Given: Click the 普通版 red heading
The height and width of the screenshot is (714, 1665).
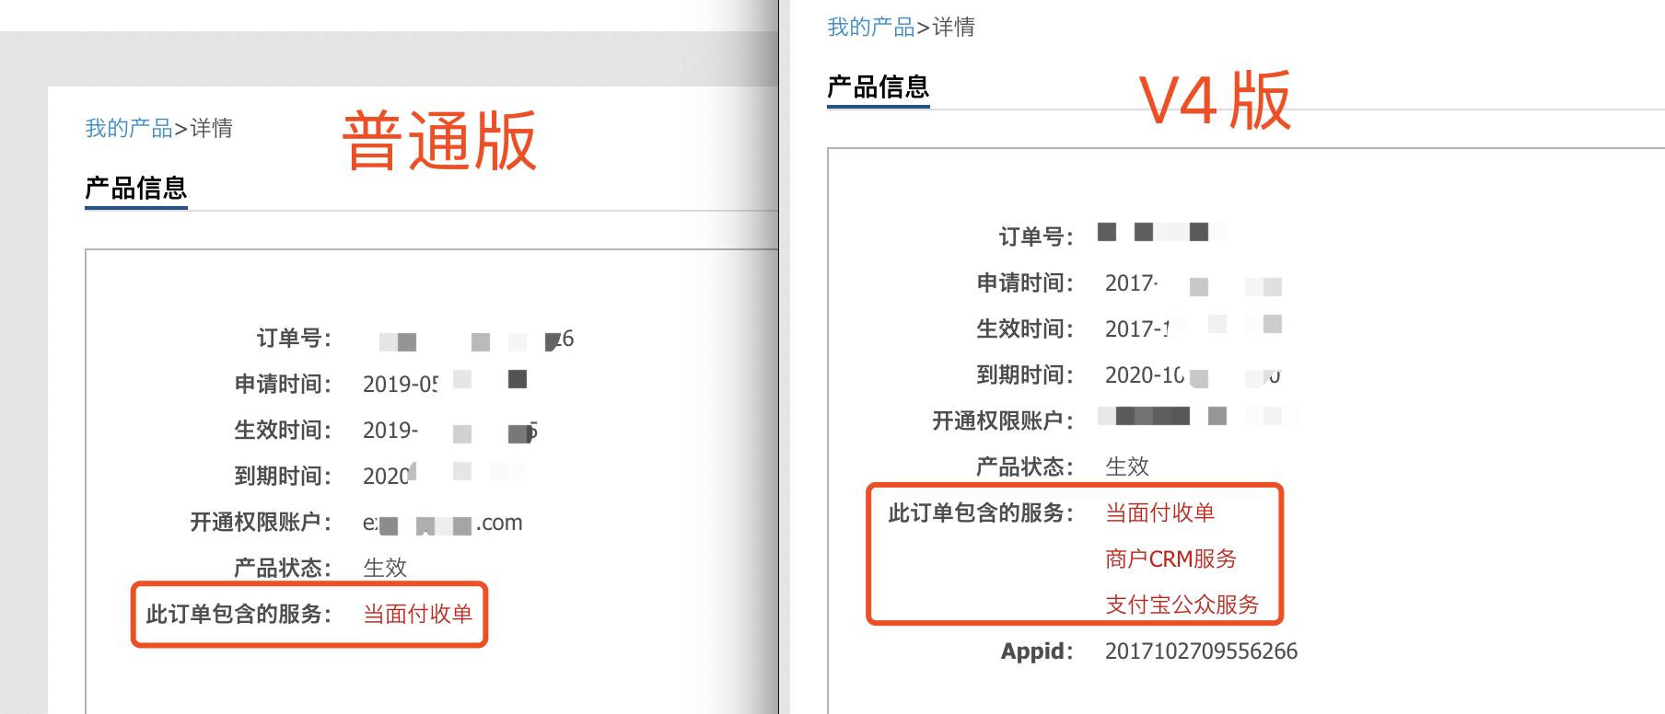Looking at the screenshot, I should [439, 141].
